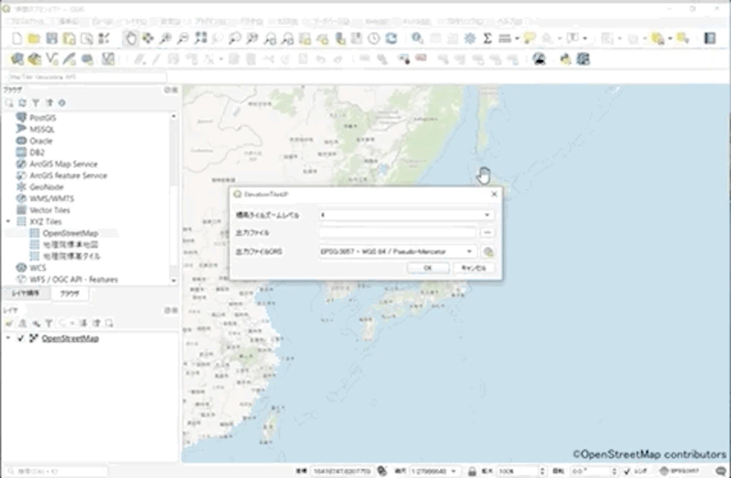This screenshot has width=731, height=478.
Task: Click the cancel button in the dialog
Action: point(474,268)
